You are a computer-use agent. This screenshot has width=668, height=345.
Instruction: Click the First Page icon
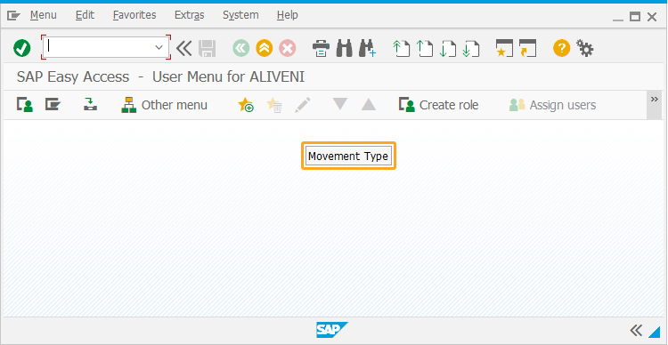coord(401,48)
